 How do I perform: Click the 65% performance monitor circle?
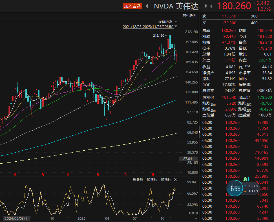[235, 189]
